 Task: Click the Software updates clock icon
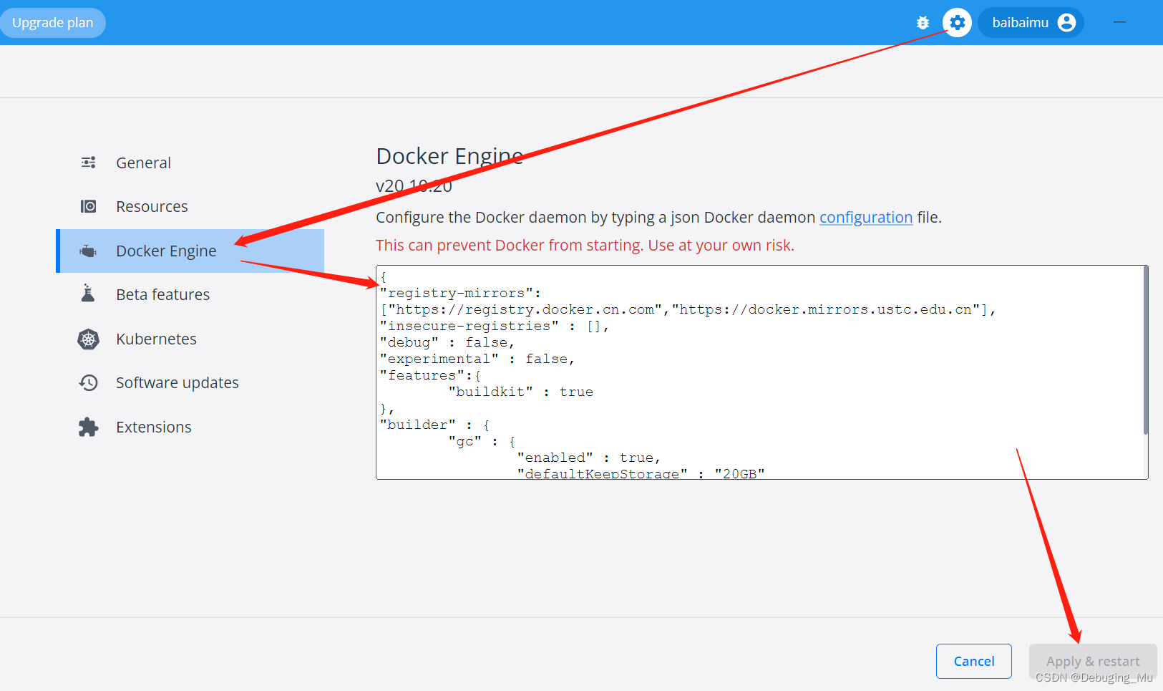[88, 382]
